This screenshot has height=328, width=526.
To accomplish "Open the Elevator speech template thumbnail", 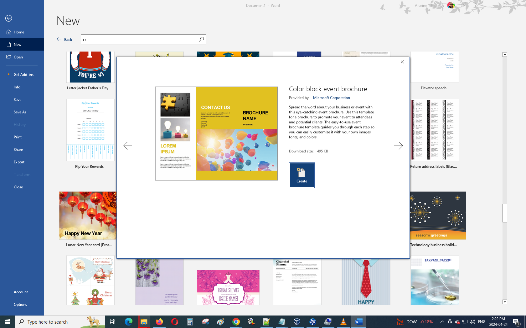I will [x=435, y=67].
